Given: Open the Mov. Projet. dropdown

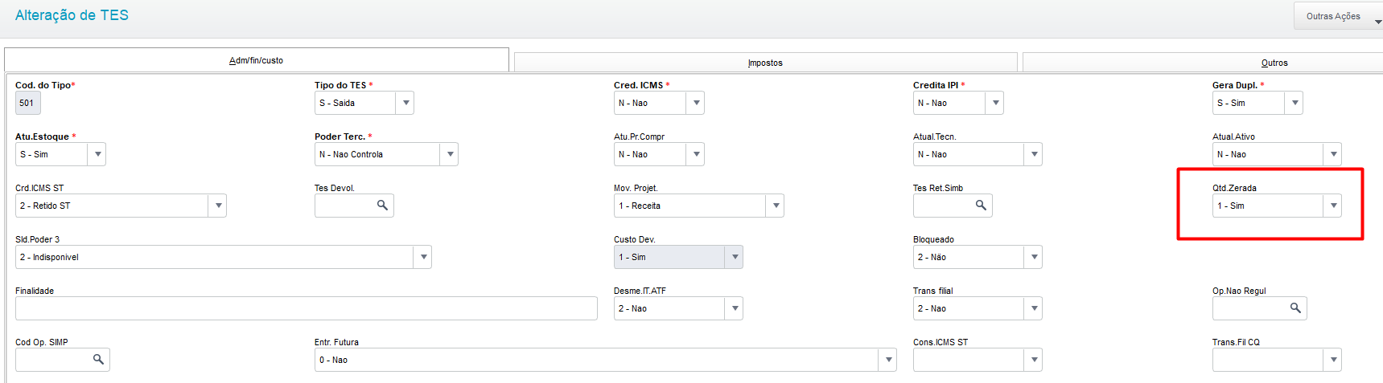Looking at the screenshot, I should [776, 206].
